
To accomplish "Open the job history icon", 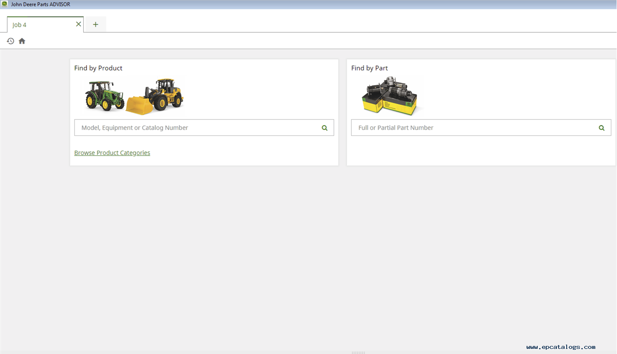I will pos(11,41).
